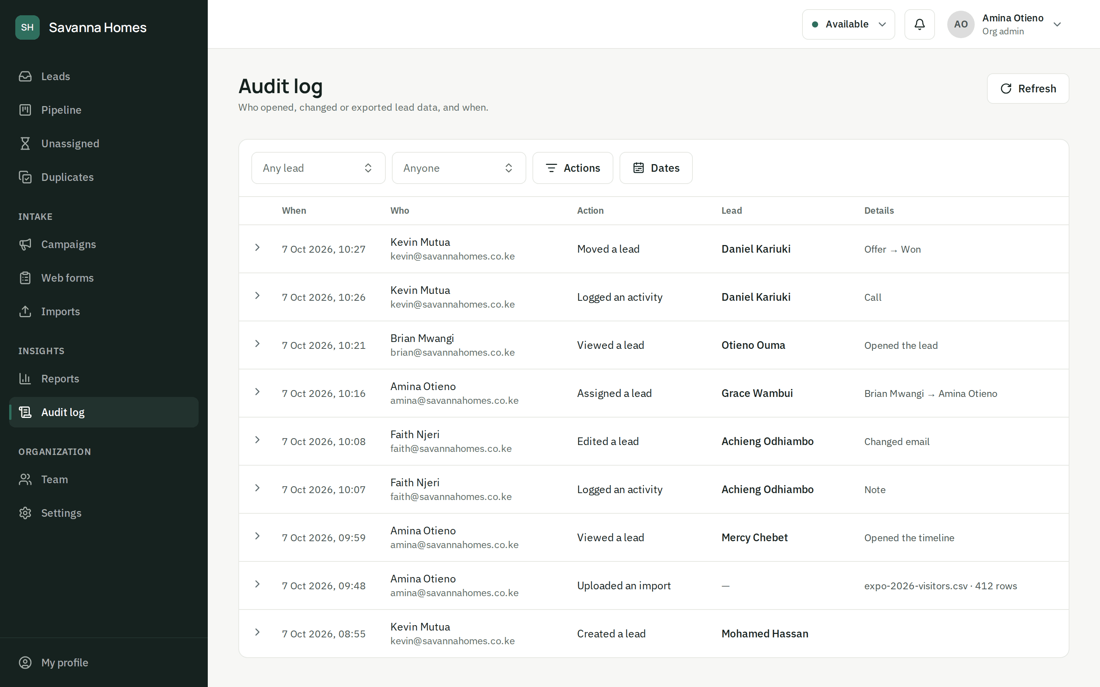Open Mohamed Hassan lead link
This screenshot has width=1100, height=687.
[765, 634]
